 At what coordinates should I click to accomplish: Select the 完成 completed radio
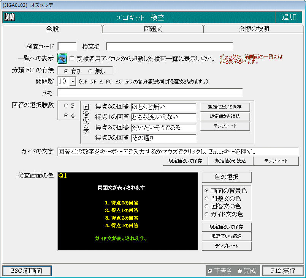[x=239, y=271]
